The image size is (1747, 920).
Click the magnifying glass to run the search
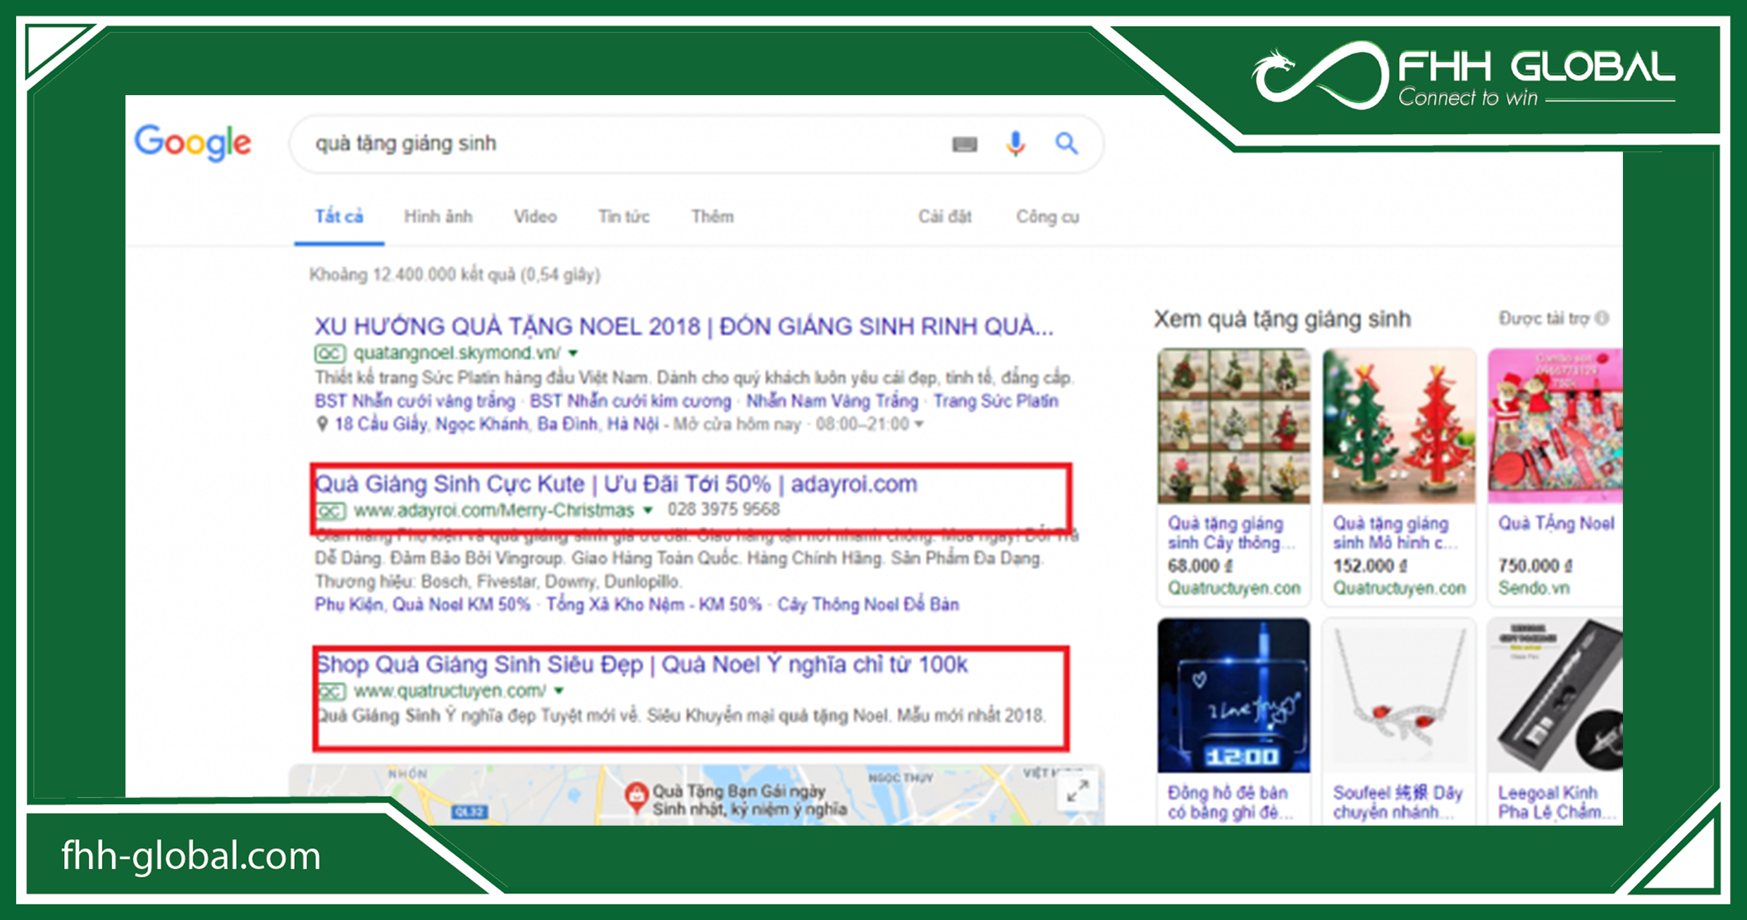tap(1066, 145)
